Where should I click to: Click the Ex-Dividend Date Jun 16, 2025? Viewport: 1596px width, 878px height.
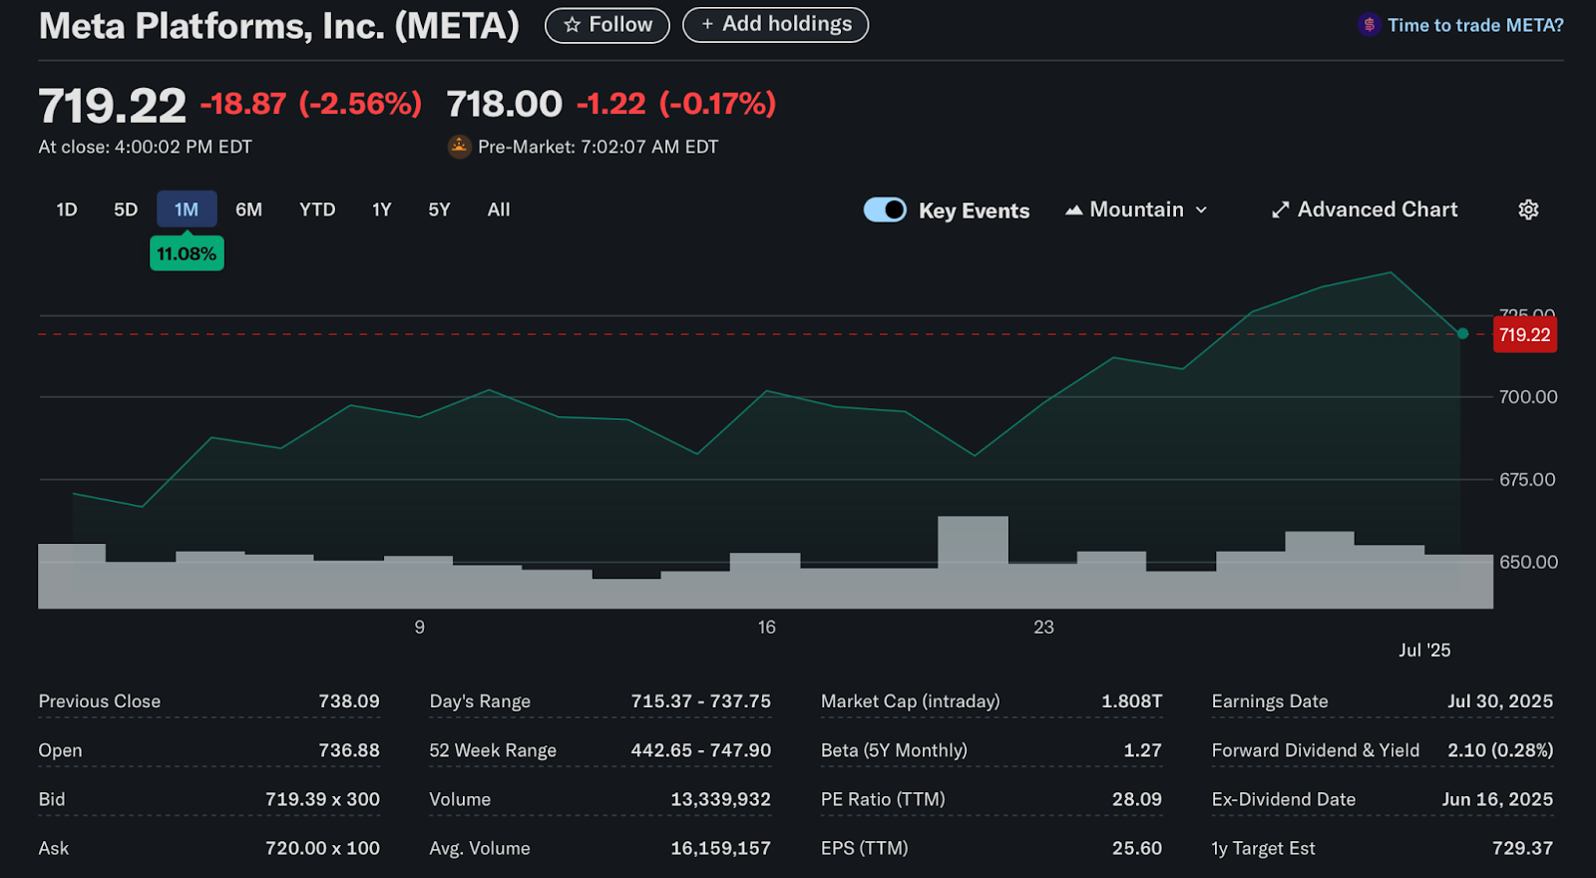pos(1497,799)
